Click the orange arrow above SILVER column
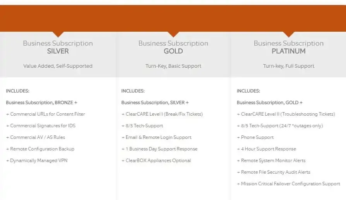346x200 pixels. [x=58, y=34]
